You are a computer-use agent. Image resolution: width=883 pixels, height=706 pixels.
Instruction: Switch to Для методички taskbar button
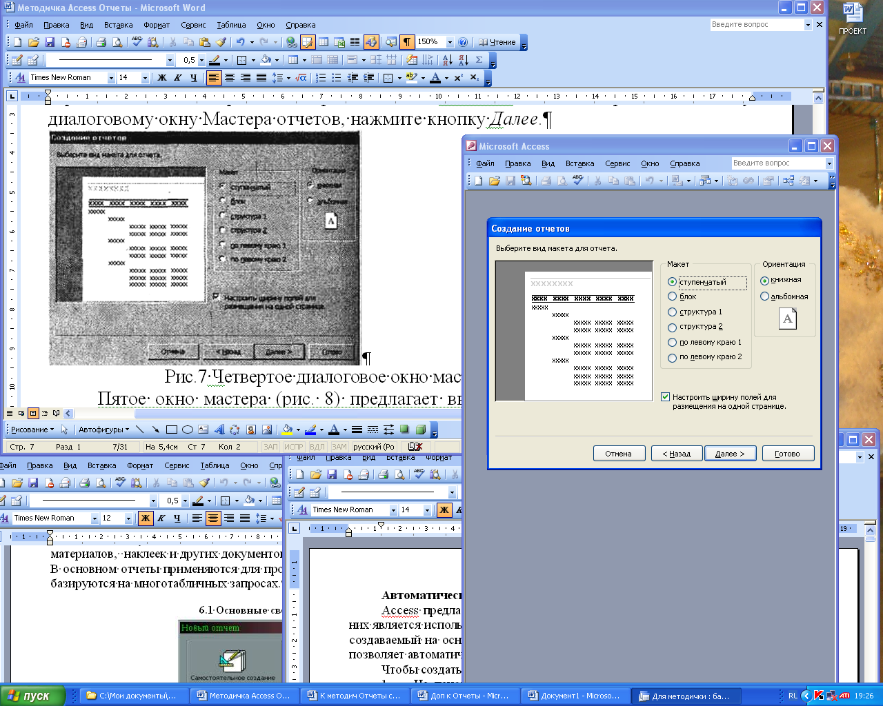[x=687, y=696]
